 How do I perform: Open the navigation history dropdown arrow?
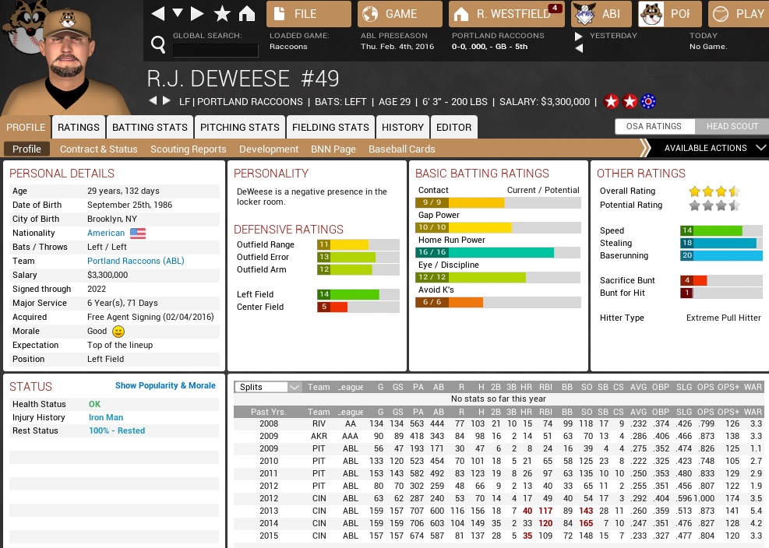coord(178,13)
